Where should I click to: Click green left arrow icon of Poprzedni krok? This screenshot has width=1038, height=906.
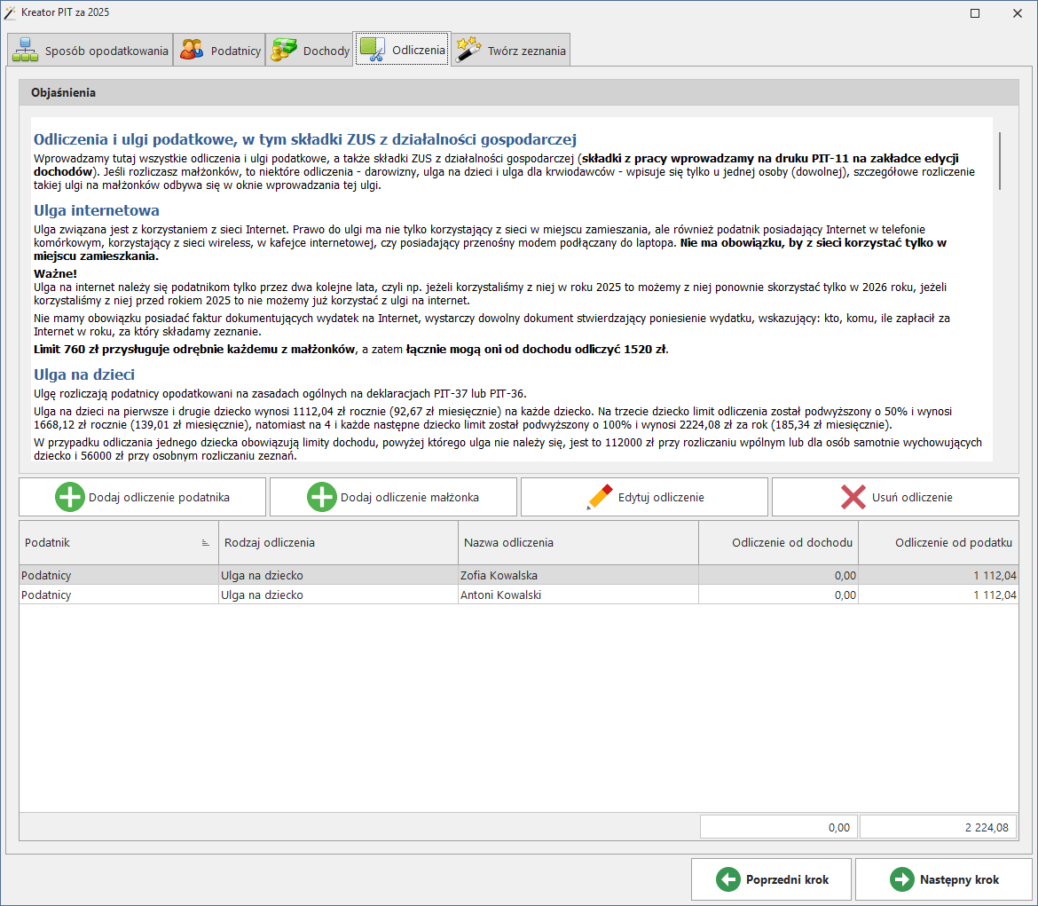click(728, 879)
